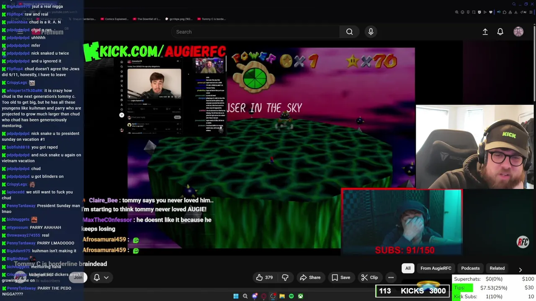Image resolution: width=536 pixels, height=301 pixels.
Task: Click throwaway274555's real message
Action: click(26, 235)
